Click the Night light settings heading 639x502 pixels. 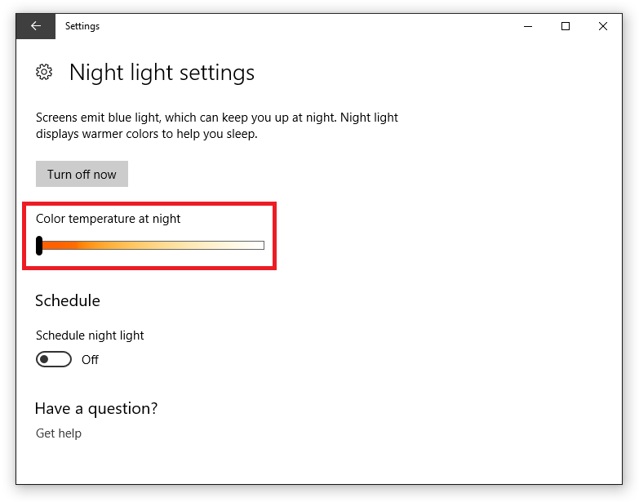click(x=162, y=73)
